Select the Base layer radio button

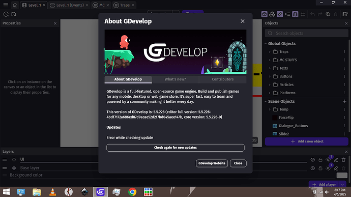(14, 168)
